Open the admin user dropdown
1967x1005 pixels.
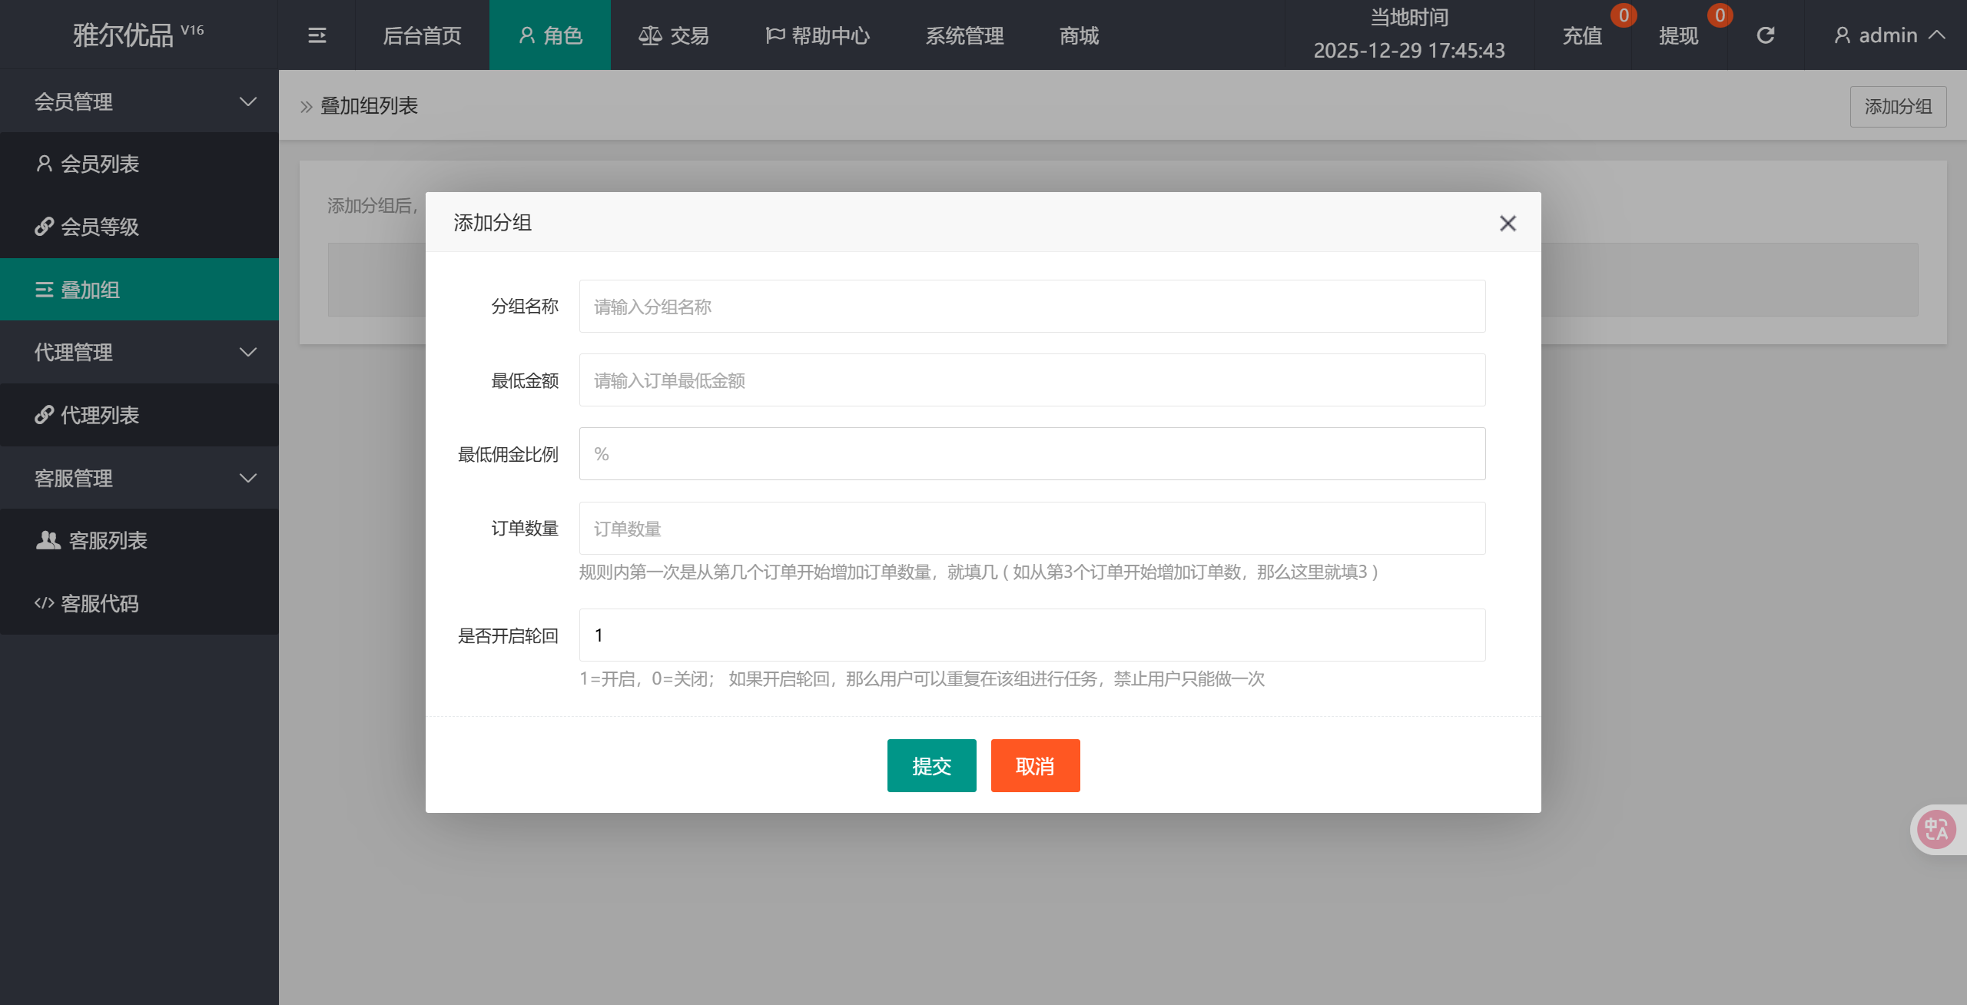[1888, 35]
